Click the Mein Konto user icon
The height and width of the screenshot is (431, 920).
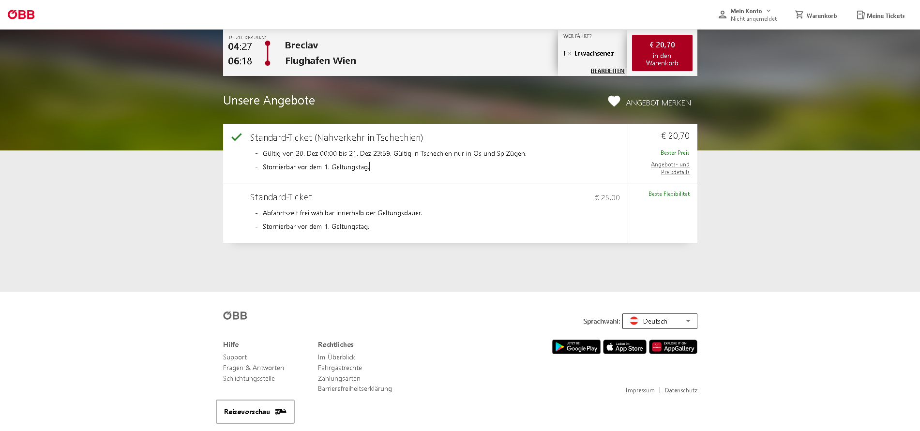click(x=722, y=15)
